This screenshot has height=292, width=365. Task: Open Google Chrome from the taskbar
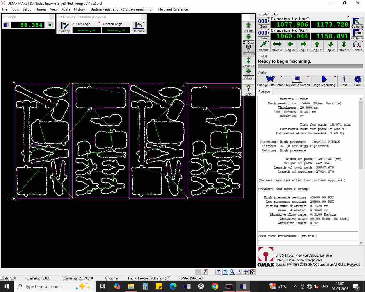[x=215, y=286]
